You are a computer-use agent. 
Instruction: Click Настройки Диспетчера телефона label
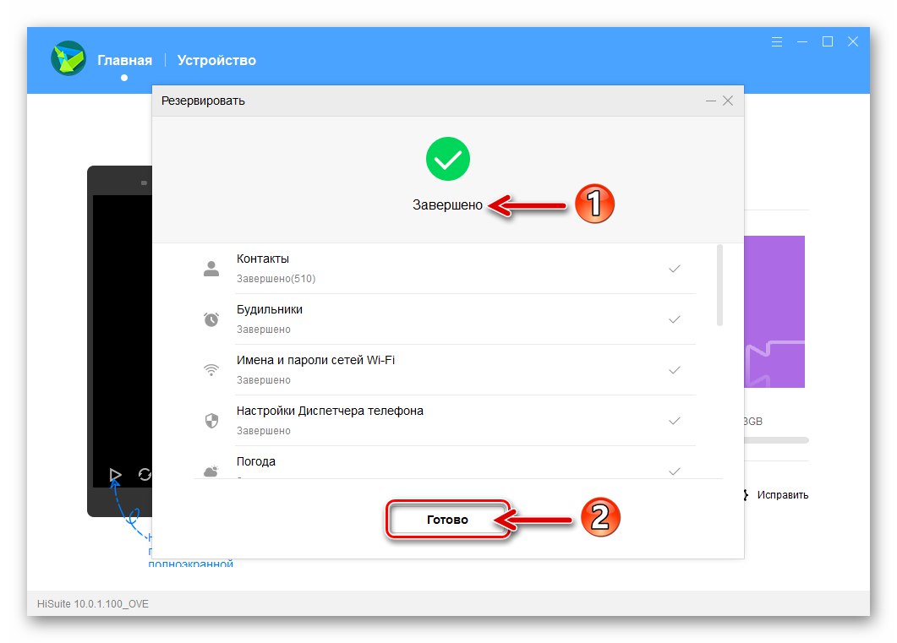coord(330,411)
